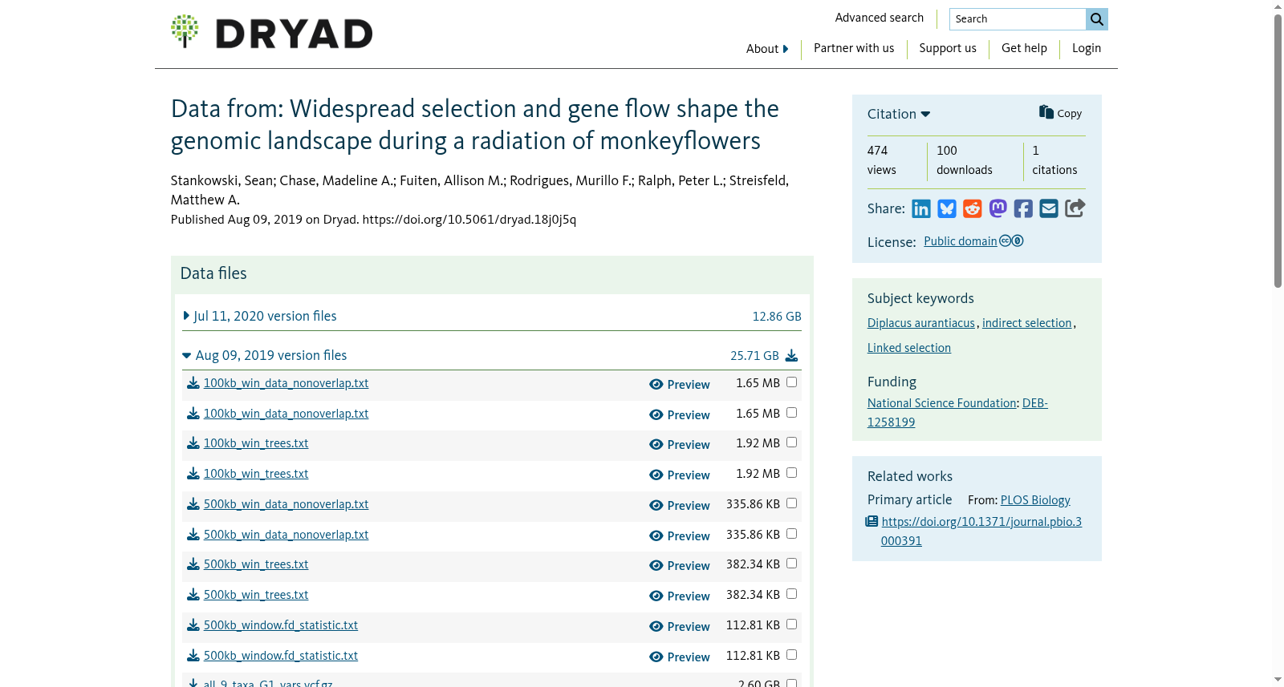Open the Diplacus aurantiacus keyword
This screenshot has height=687, width=1284.
920,323
